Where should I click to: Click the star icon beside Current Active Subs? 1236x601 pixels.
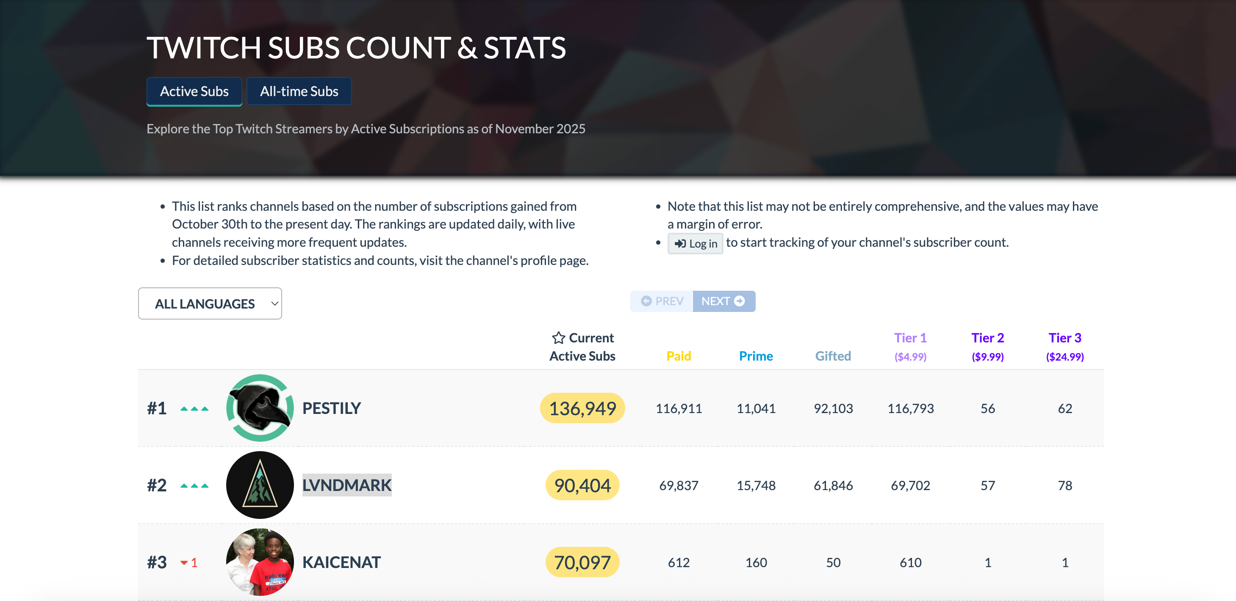tap(558, 338)
